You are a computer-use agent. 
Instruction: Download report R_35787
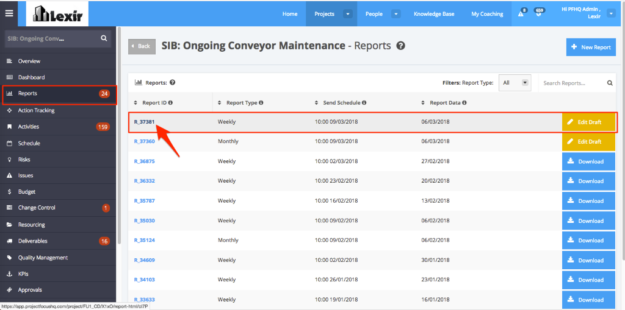click(x=589, y=200)
